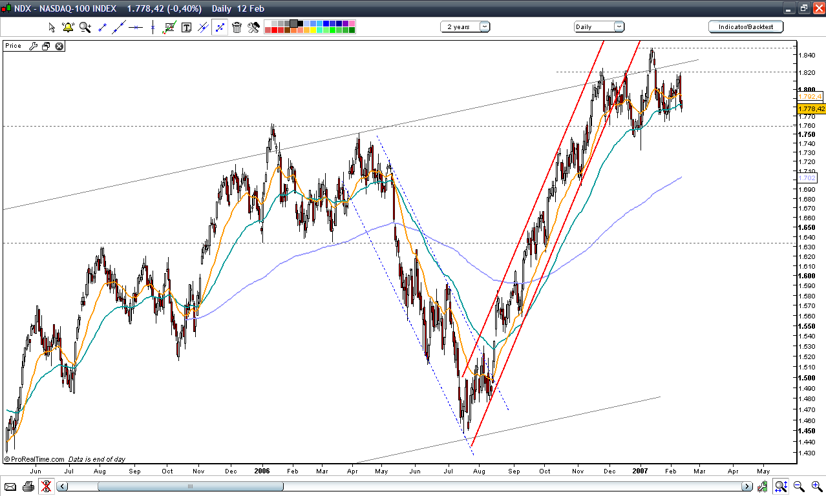Select the arrow cursor tool
The width and height of the screenshot is (826, 496).
coord(52,27)
